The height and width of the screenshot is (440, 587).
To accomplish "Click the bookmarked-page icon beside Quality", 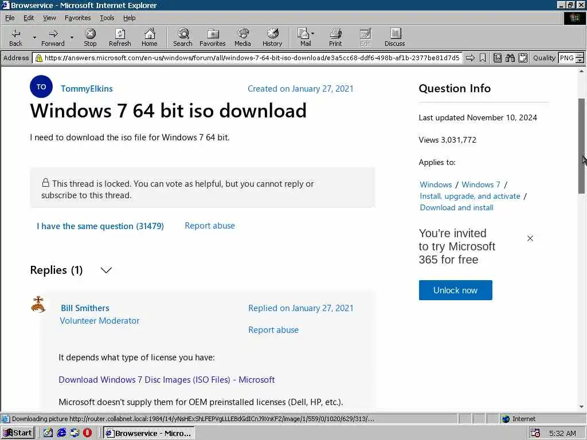I will pos(498,58).
